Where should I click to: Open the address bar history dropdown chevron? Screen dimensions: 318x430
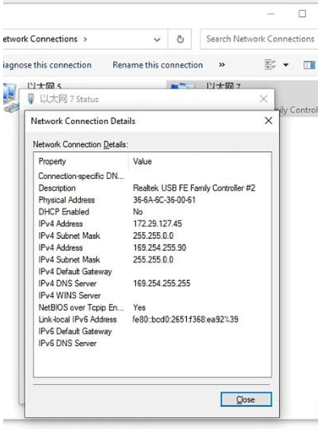point(157,39)
